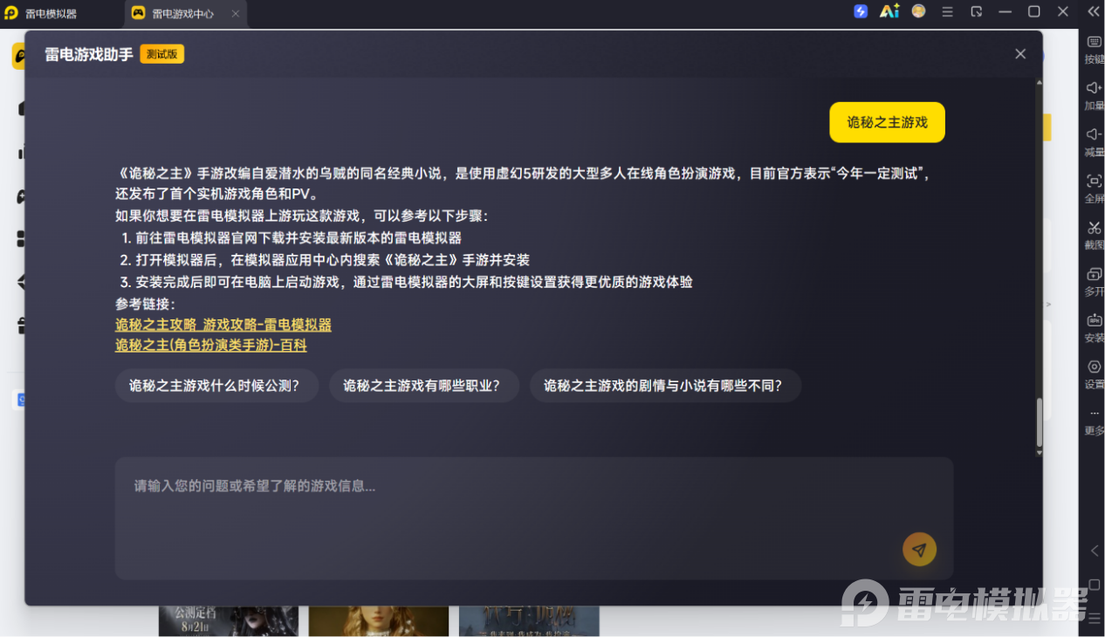Click the blue lightning accelerator icon
This screenshot has height=637, width=1105.
(861, 11)
